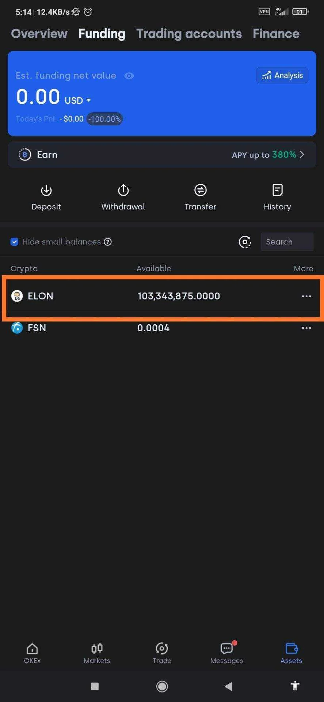Open more options for ELON row
Screen dimensions: 324x702
coord(306,296)
